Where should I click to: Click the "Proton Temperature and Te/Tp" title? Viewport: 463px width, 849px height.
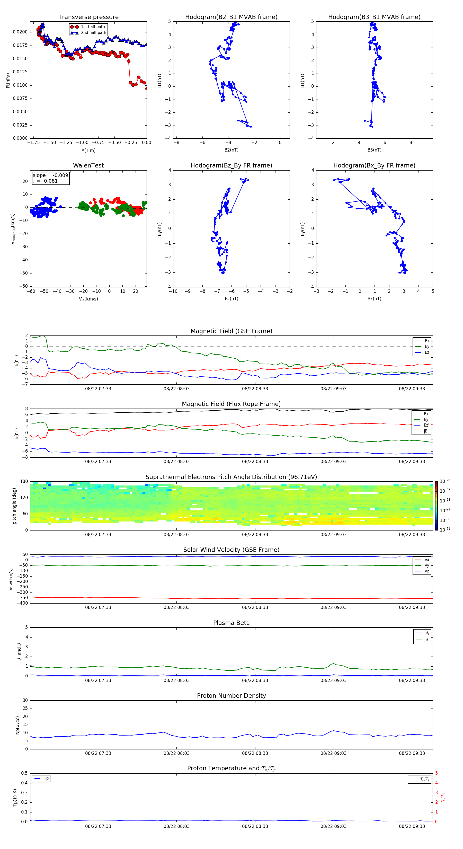click(x=231, y=768)
